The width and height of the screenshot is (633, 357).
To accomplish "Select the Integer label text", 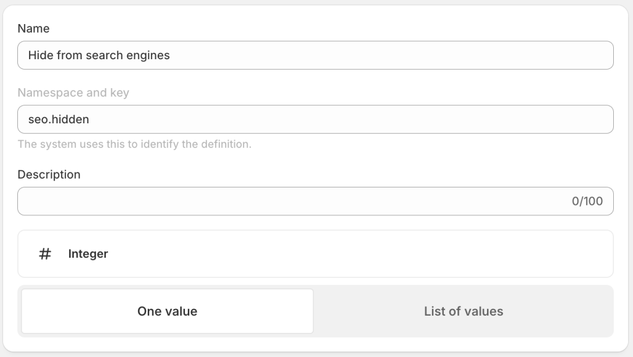I will (x=88, y=253).
